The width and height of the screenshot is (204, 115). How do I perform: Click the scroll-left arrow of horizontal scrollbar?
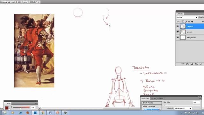click(42, 108)
